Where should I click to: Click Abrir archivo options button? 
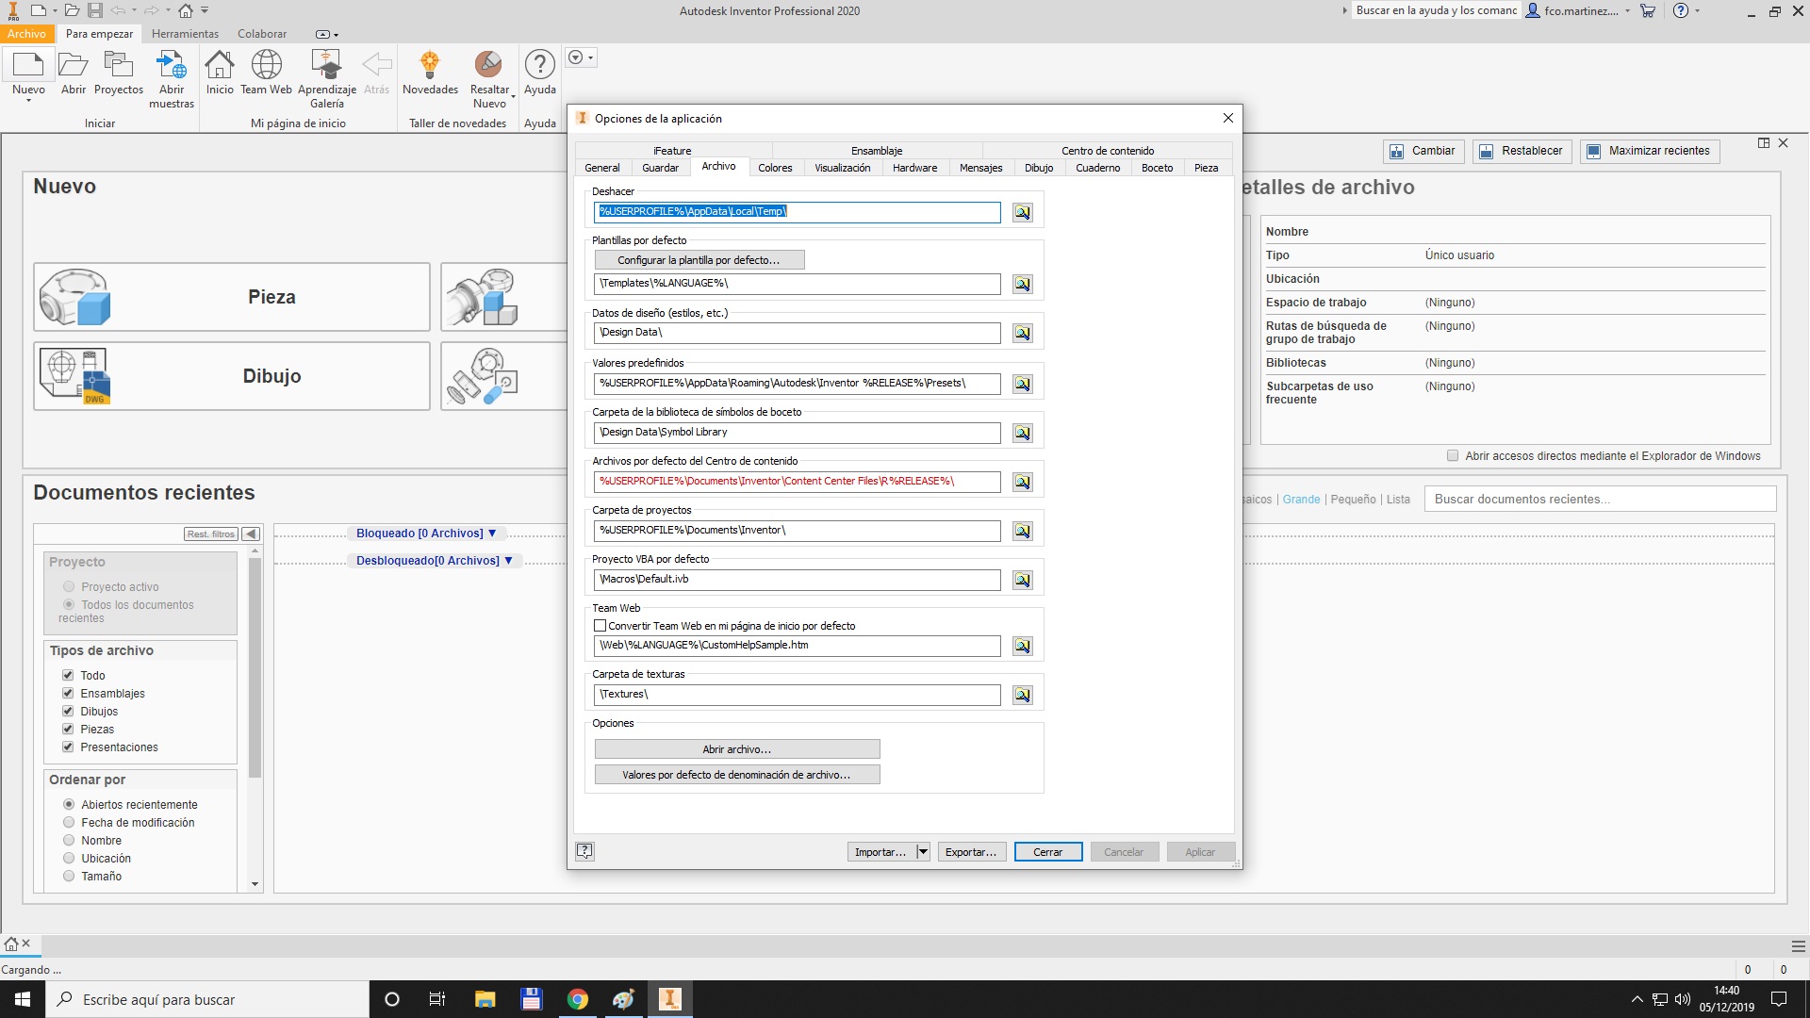click(737, 749)
